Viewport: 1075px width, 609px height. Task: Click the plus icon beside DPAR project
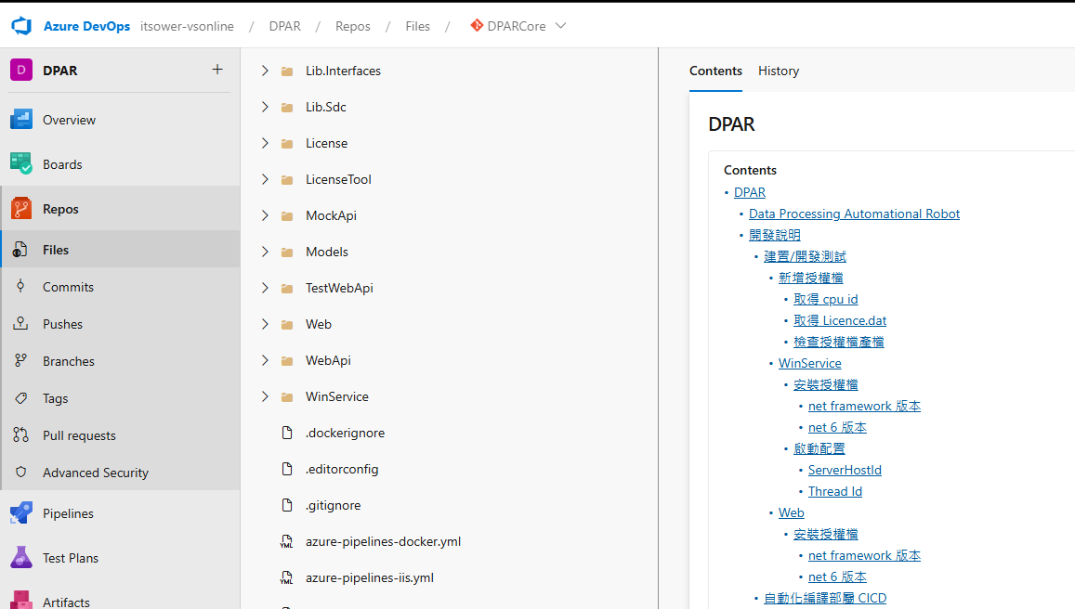(x=217, y=70)
